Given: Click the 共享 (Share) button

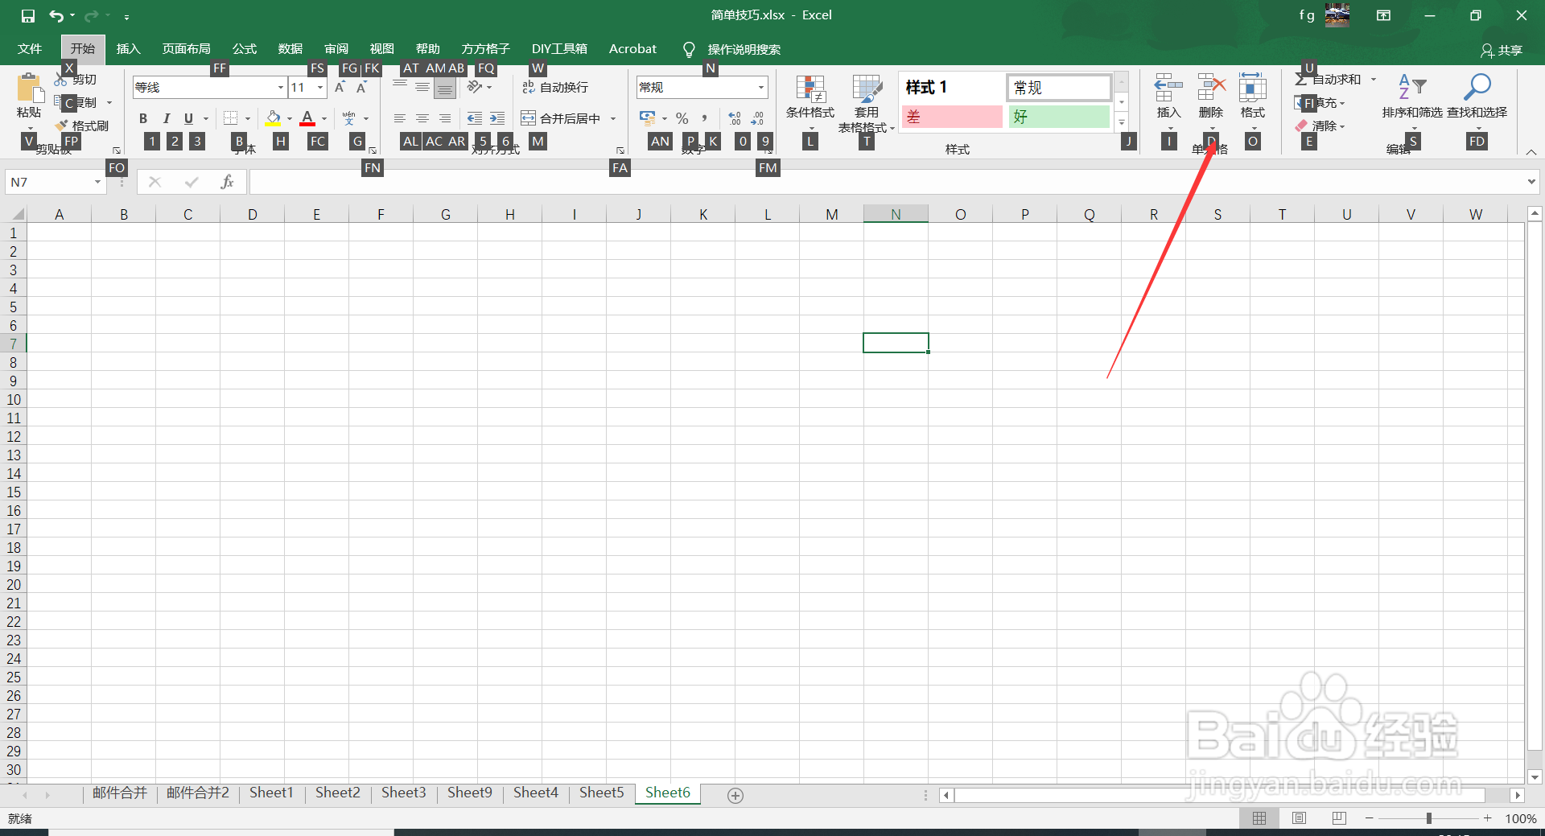Looking at the screenshot, I should pos(1502,50).
